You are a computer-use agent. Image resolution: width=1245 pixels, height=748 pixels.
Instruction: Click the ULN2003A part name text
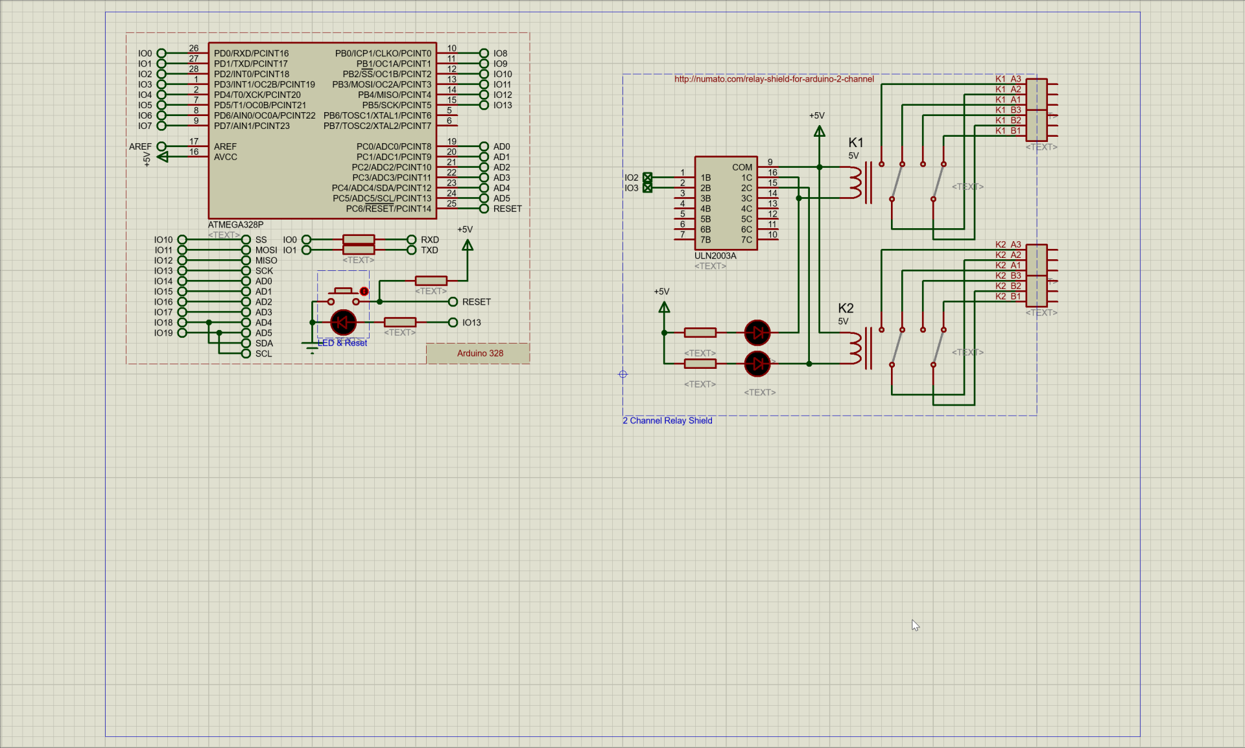coord(715,256)
